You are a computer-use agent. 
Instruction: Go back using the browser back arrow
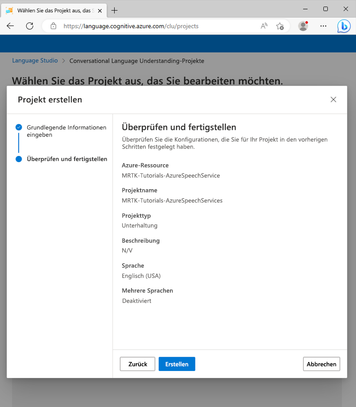[10, 26]
